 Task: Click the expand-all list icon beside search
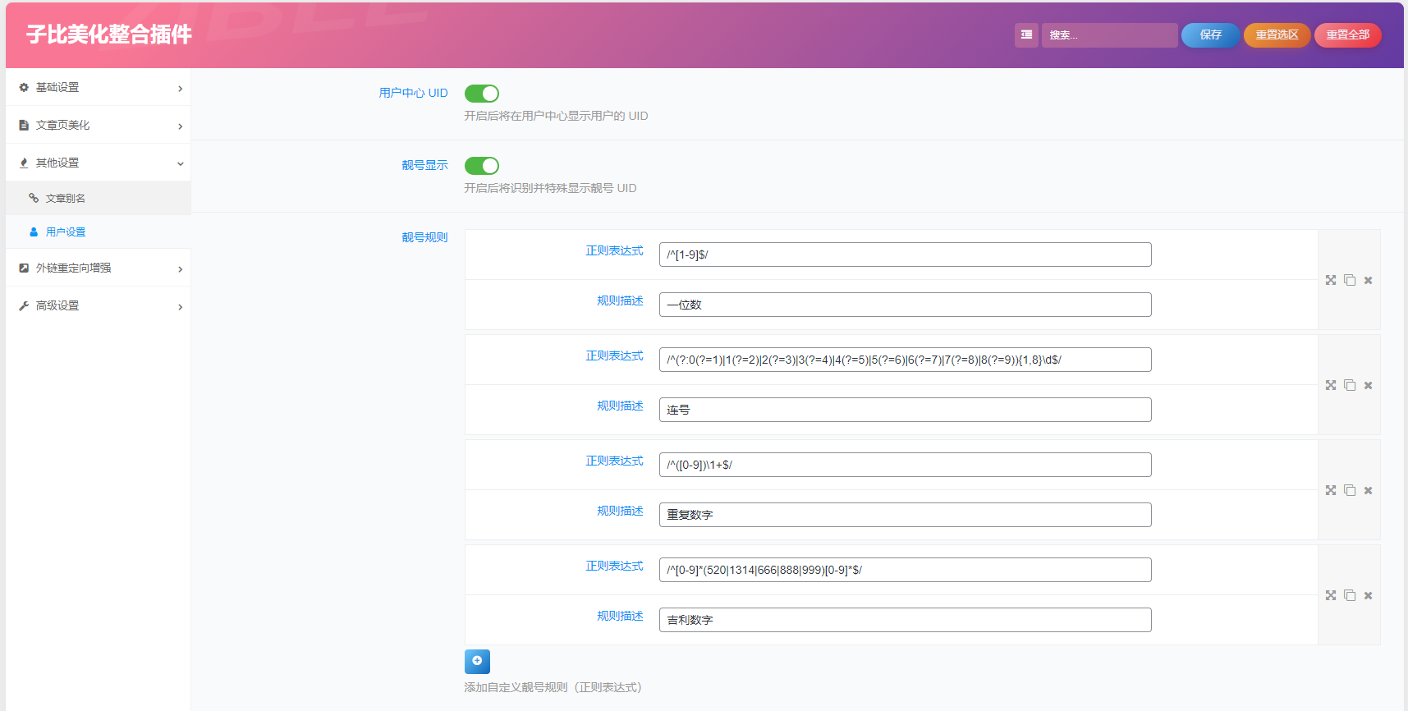point(1026,34)
